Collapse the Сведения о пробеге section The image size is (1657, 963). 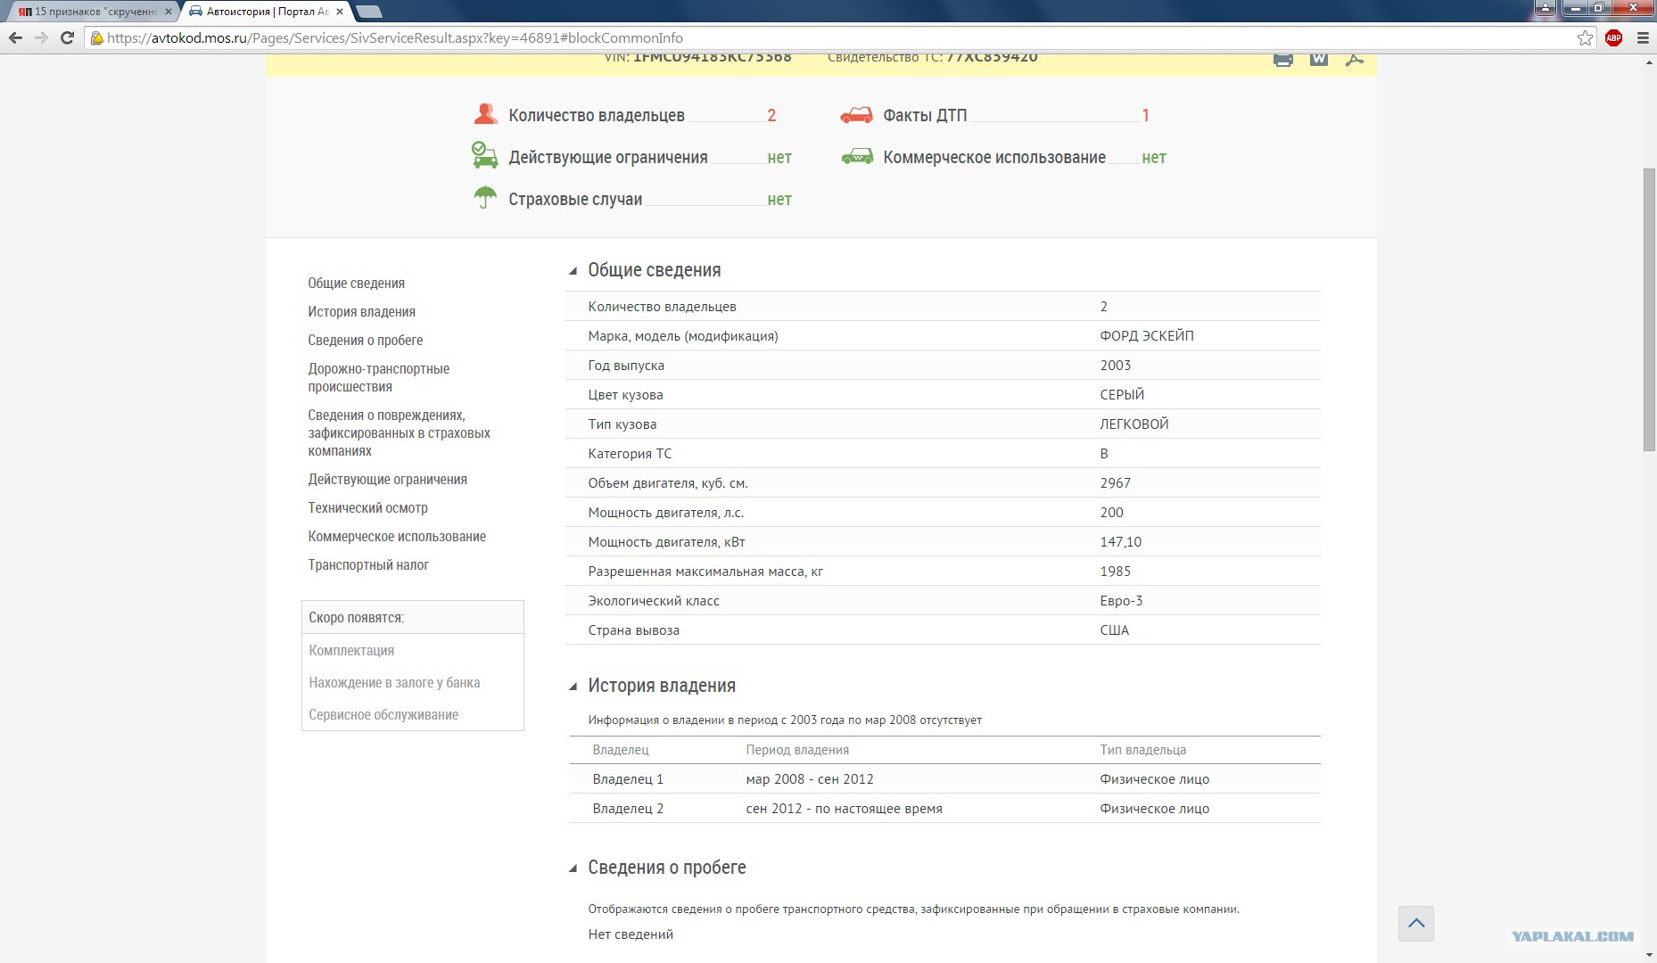(x=573, y=868)
